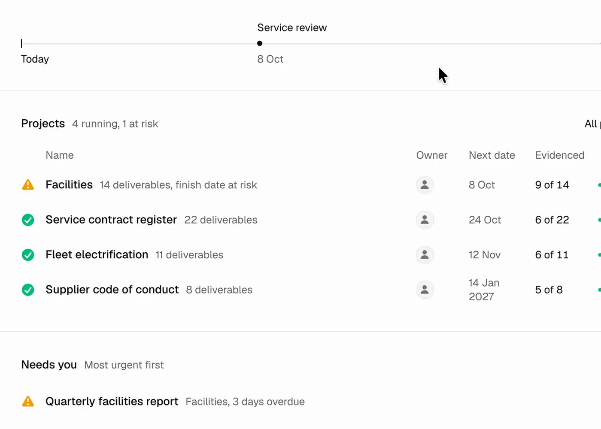Screen dimensions: 601x429
Task: Click the '6 of 11' evidenced value
Action: coord(552,255)
